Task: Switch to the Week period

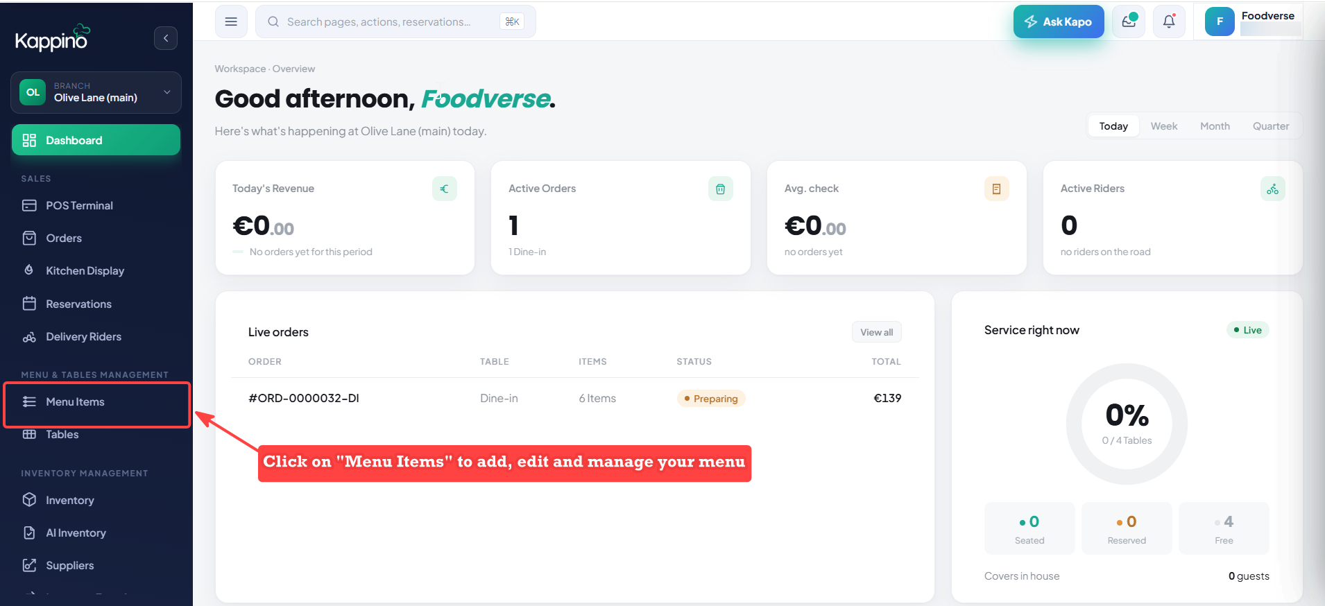Action: (1164, 126)
